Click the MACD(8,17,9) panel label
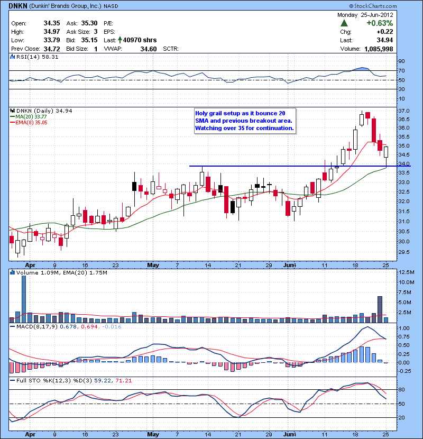The height and width of the screenshot is (439, 423). (37, 327)
